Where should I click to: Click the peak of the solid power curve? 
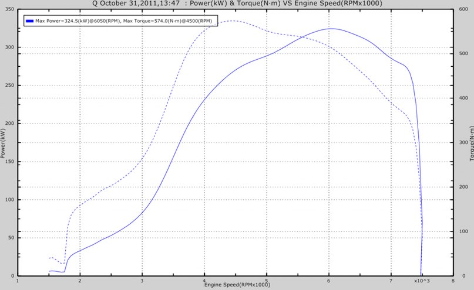click(x=331, y=28)
